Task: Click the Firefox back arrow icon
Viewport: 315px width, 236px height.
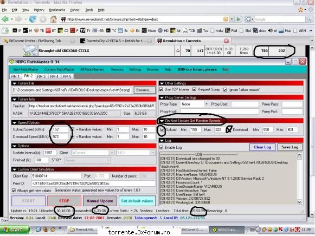Action: pyautogui.click(x=5, y=19)
